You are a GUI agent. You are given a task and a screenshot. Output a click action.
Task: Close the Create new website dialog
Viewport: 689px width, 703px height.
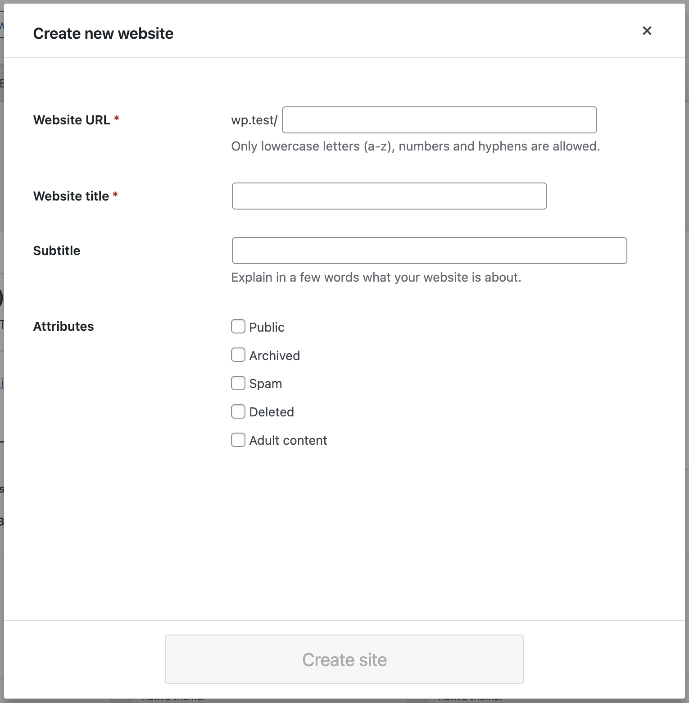(647, 31)
